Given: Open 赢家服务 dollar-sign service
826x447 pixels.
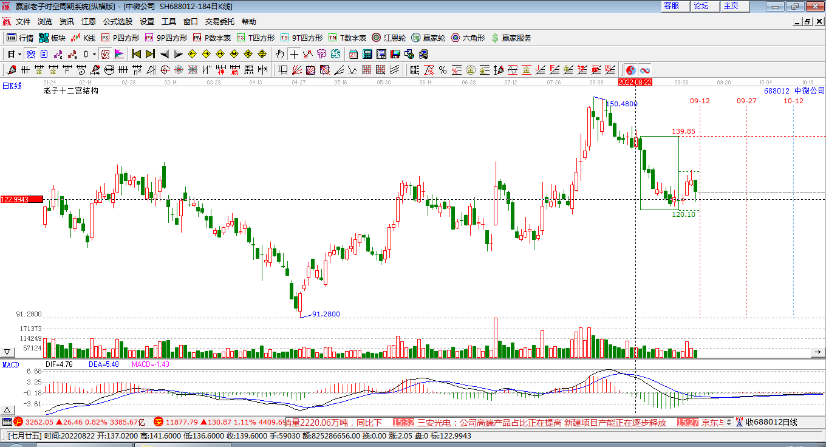Looking at the screenshot, I should 511,38.
